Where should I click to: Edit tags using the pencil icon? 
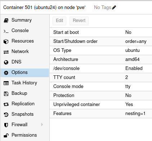[114, 8]
